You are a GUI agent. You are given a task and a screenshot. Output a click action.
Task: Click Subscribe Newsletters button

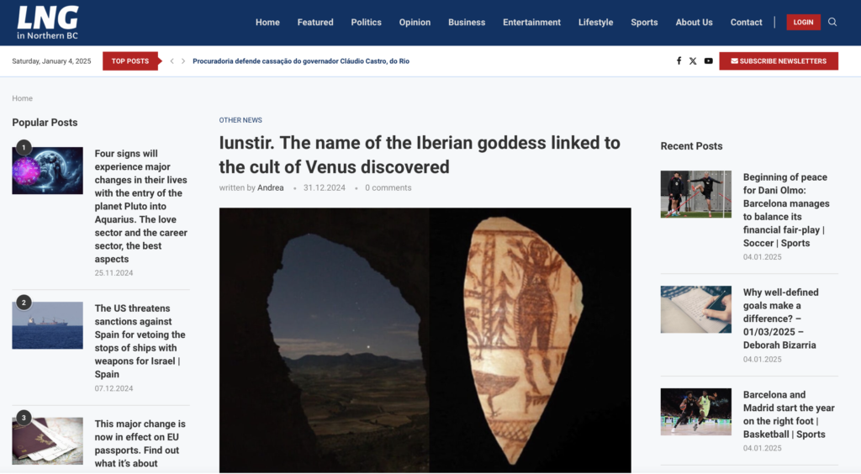click(779, 61)
